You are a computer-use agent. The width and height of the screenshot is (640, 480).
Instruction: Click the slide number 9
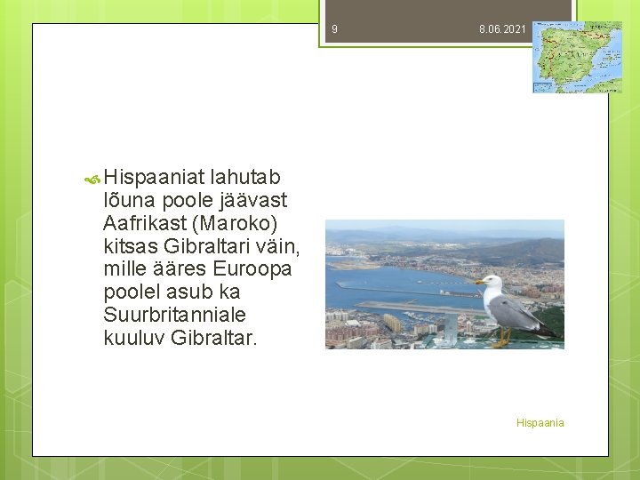coord(335,29)
